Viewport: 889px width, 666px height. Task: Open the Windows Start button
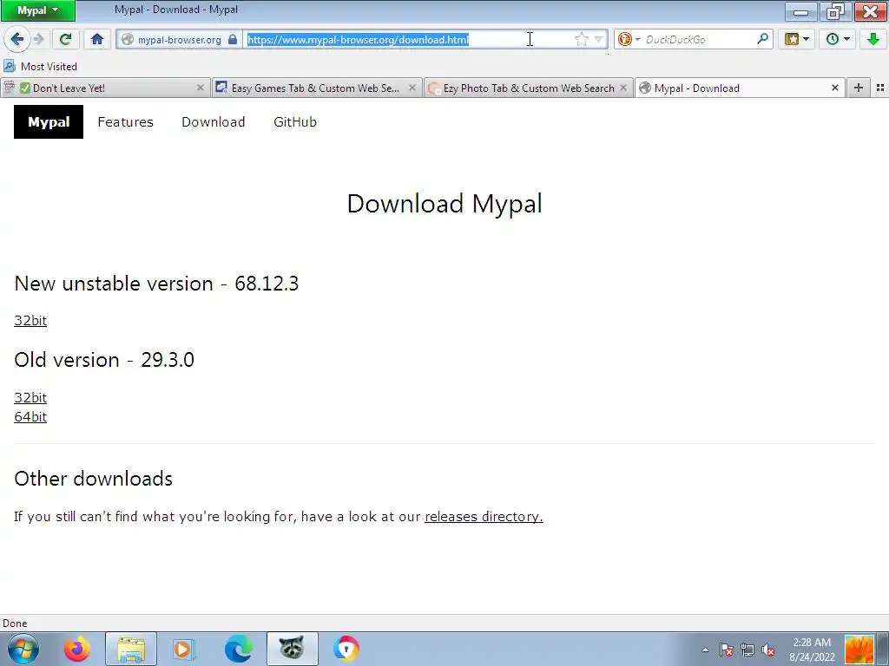(23, 649)
